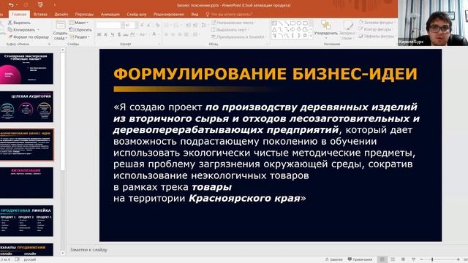Click the Clear Formatting icon
This screenshot has height=263, width=468.
pyautogui.click(x=157, y=26)
